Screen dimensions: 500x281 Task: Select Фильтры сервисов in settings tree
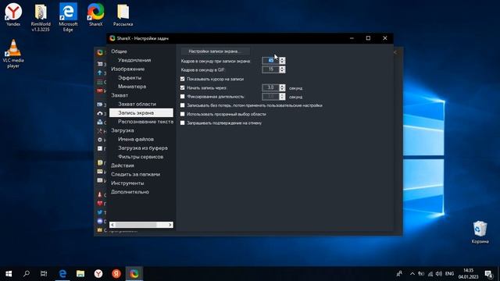pyautogui.click(x=141, y=157)
